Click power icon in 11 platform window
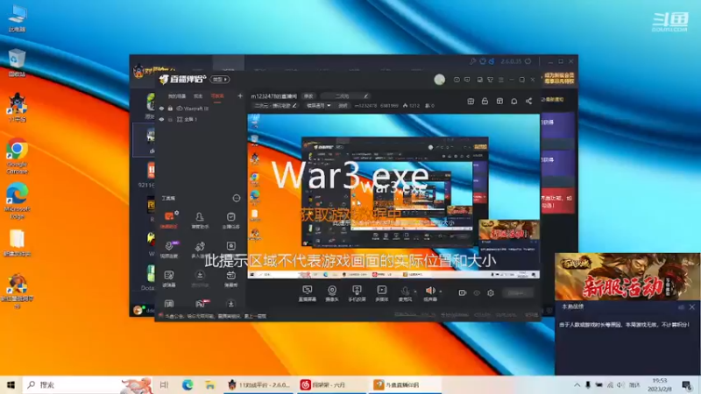 pos(528,61)
